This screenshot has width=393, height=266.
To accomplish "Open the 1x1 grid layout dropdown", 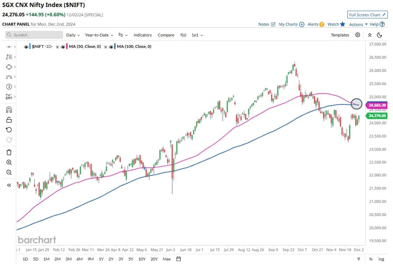I will (197, 35).
